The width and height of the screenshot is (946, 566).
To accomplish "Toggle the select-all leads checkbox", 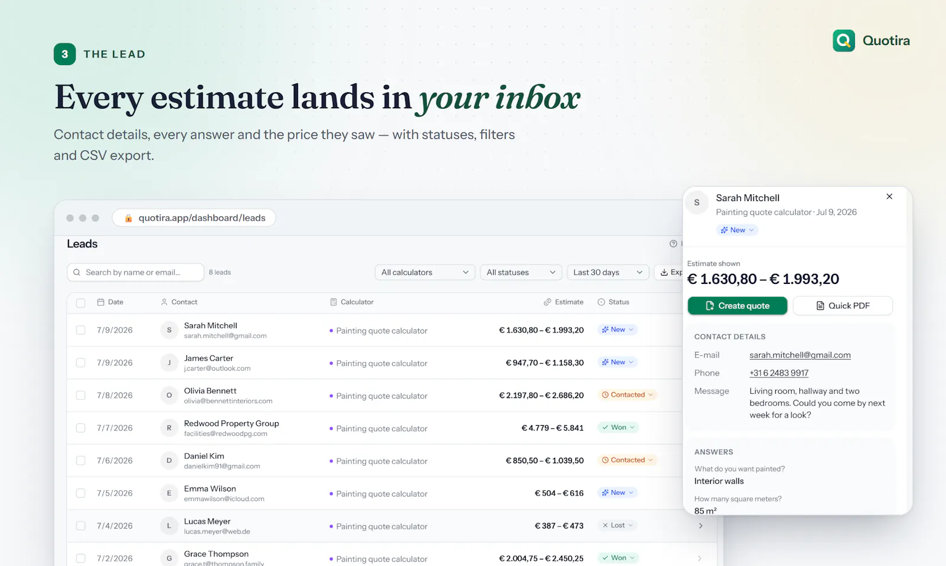I will pyautogui.click(x=80, y=303).
